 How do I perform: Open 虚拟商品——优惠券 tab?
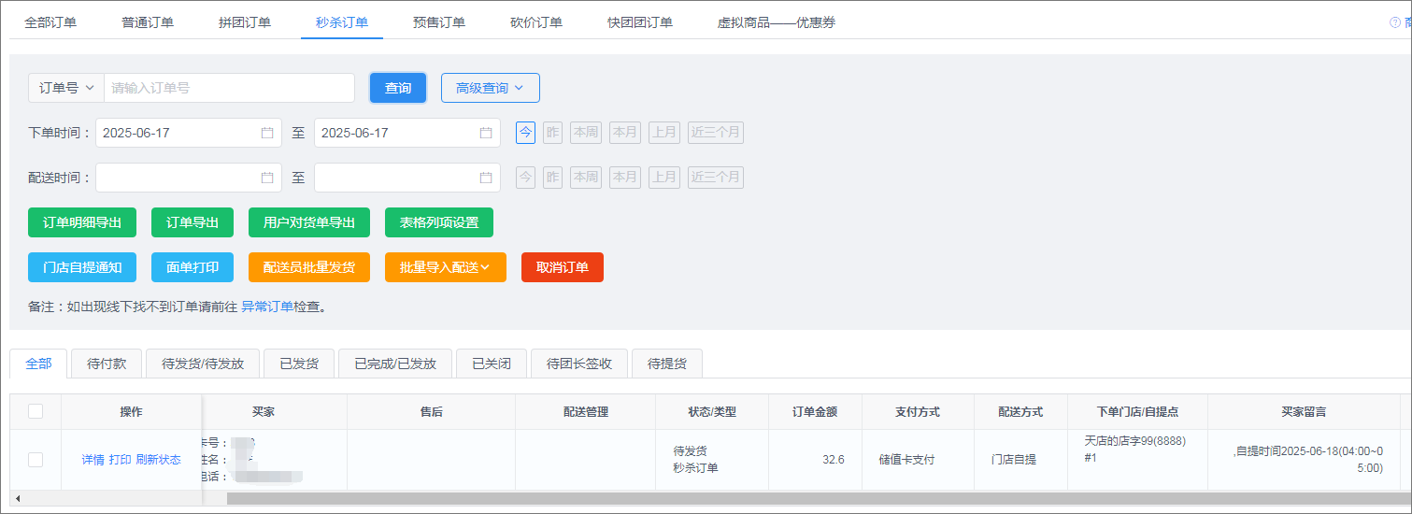pyautogui.click(x=777, y=22)
